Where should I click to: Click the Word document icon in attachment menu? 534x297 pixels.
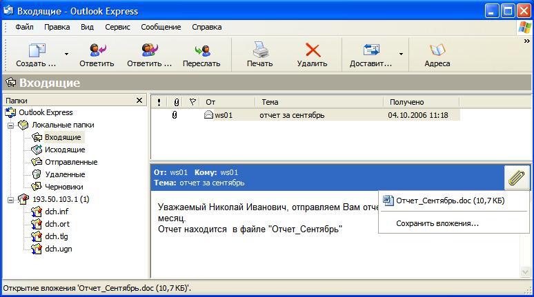(388, 201)
